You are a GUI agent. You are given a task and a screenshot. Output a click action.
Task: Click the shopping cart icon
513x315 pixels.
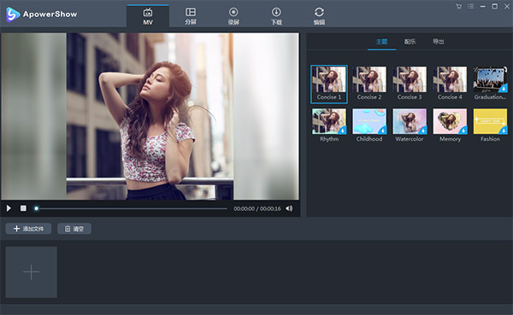click(458, 7)
